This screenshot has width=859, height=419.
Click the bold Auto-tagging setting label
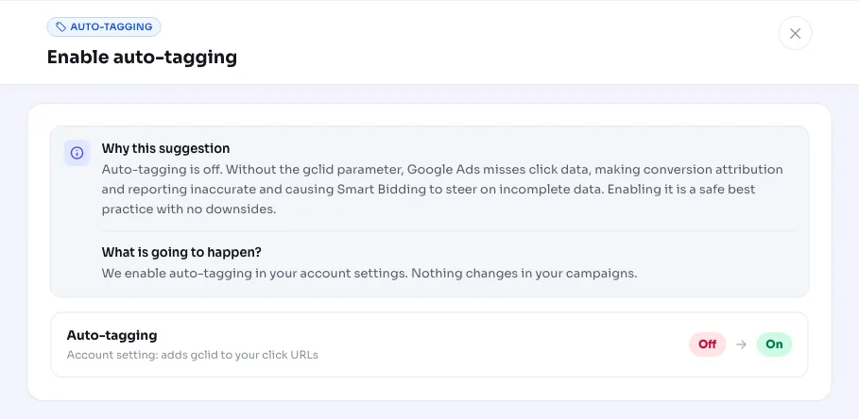[x=112, y=335]
